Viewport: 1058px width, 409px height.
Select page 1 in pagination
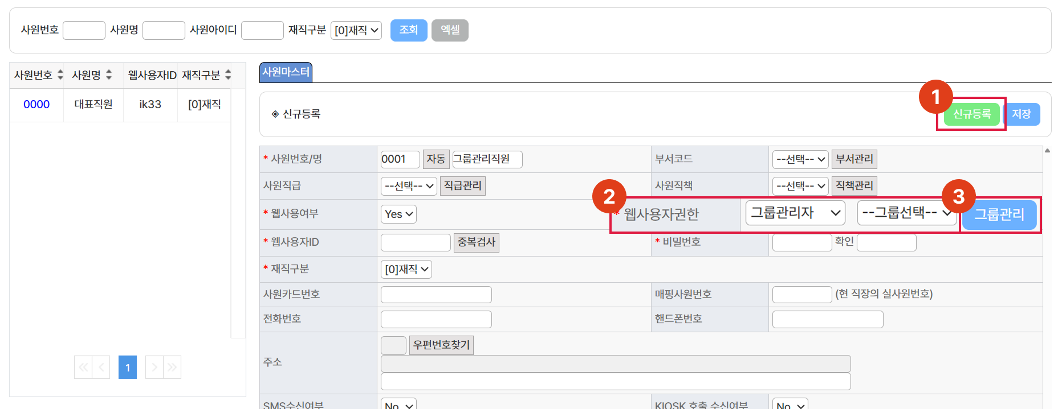click(x=128, y=367)
